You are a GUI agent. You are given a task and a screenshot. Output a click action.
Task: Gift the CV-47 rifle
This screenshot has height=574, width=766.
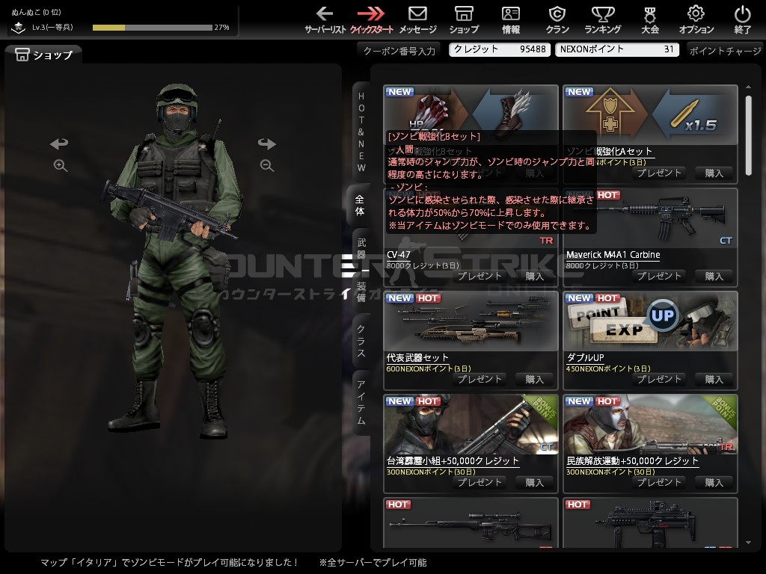pyautogui.click(x=479, y=277)
